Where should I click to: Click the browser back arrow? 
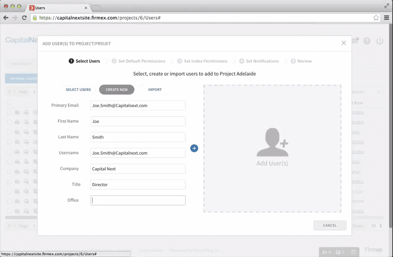pos(6,18)
